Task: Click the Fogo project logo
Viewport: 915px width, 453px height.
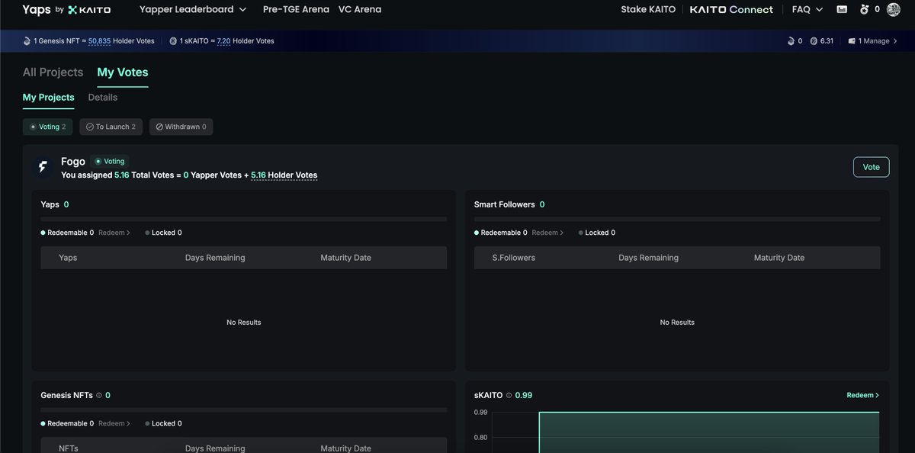Action: tap(43, 168)
